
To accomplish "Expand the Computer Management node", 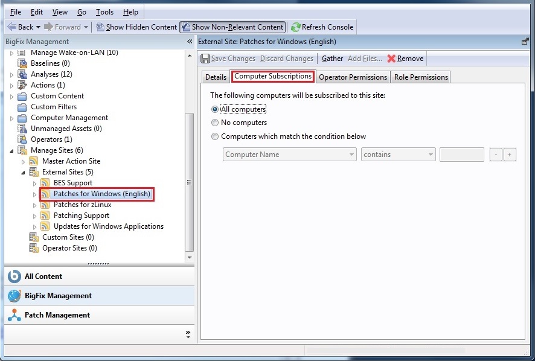I will 11,118.
